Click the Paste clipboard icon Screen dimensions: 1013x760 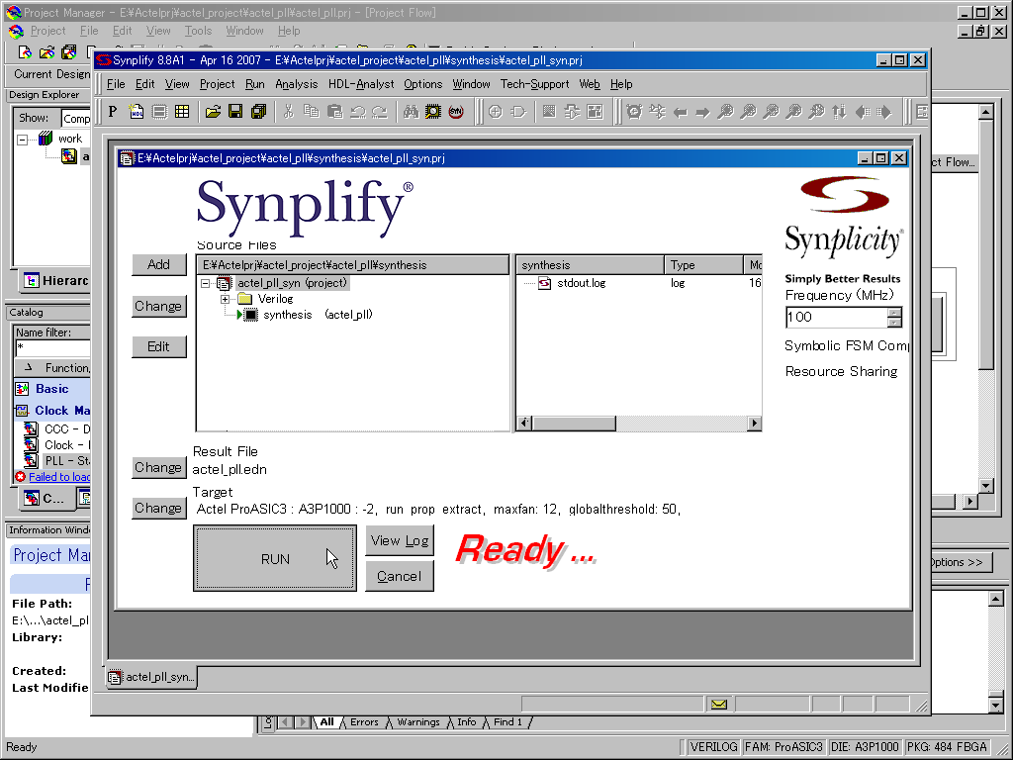coord(334,112)
